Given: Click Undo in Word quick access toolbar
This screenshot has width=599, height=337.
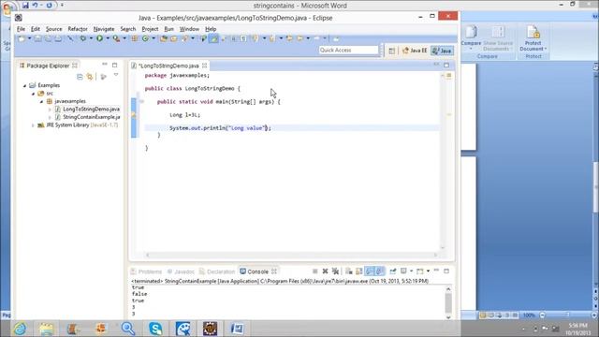Looking at the screenshot, I should tap(36, 6).
